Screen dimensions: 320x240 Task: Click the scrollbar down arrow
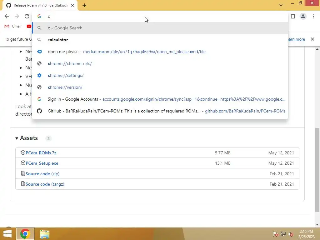[317, 225]
